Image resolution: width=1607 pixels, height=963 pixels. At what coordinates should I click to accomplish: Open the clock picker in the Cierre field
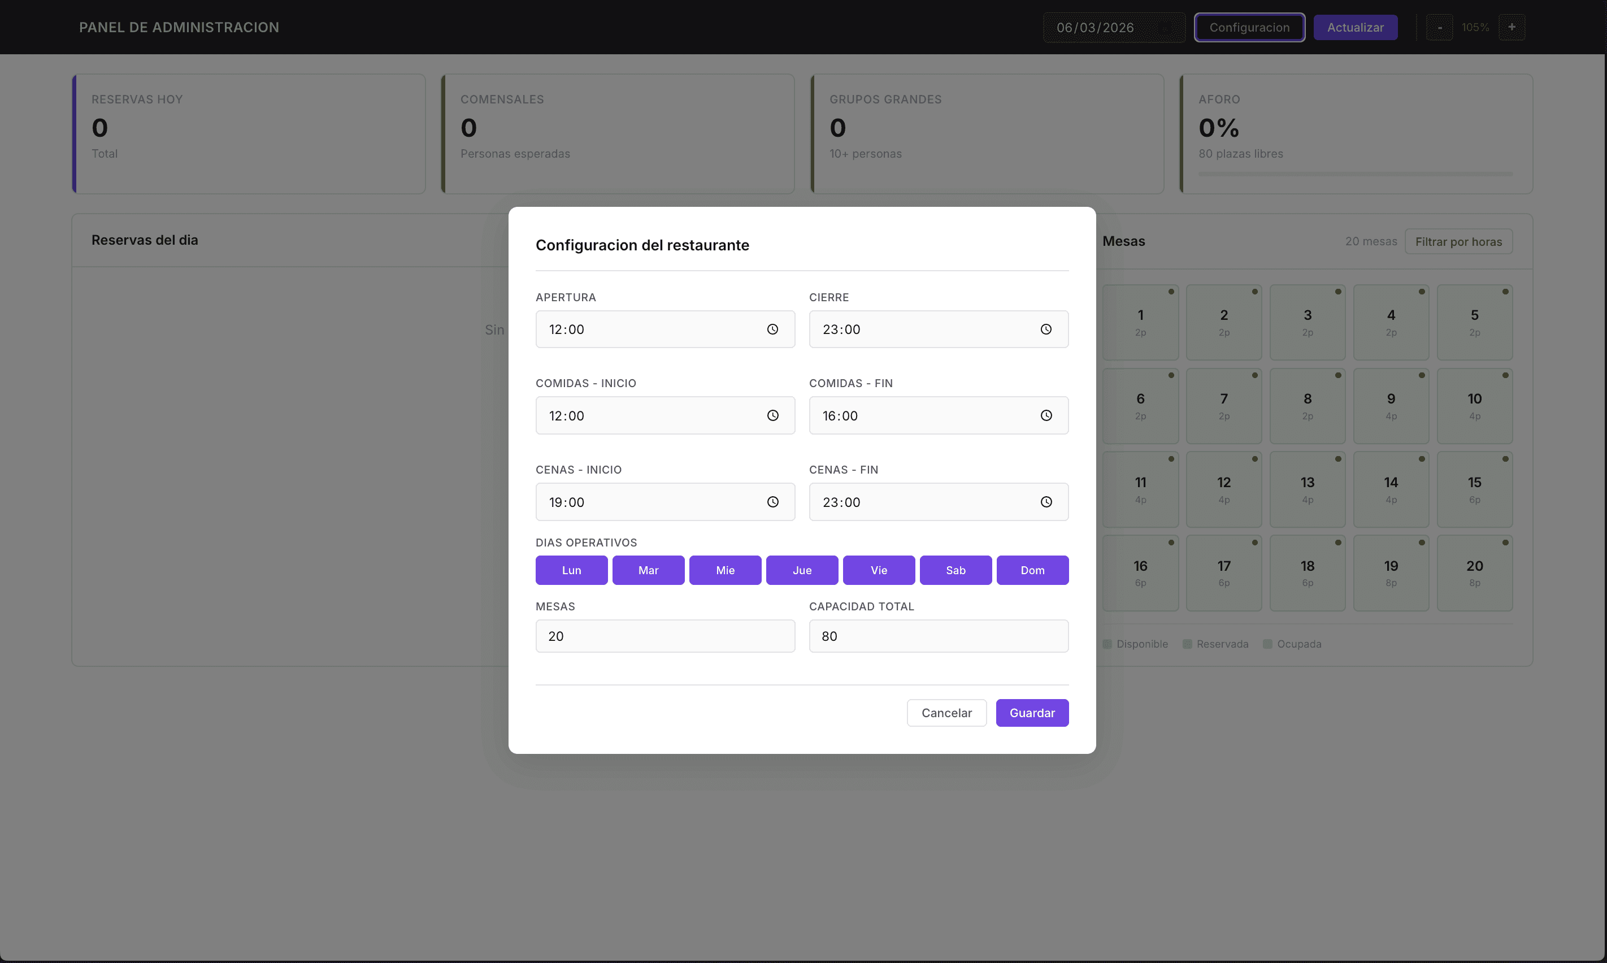pyautogui.click(x=1046, y=329)
